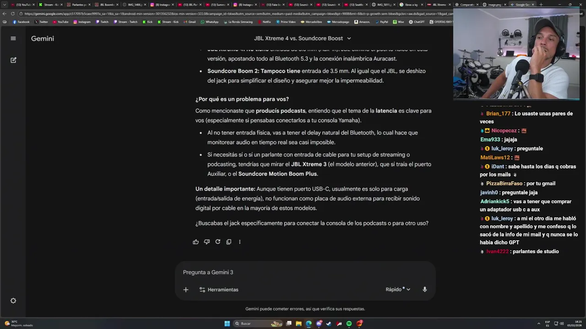Open volume control in system tray
586x329 pixels.
[x=562, y=324]
